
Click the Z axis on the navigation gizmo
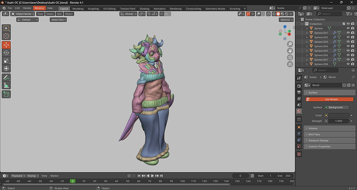click(285, 26)
